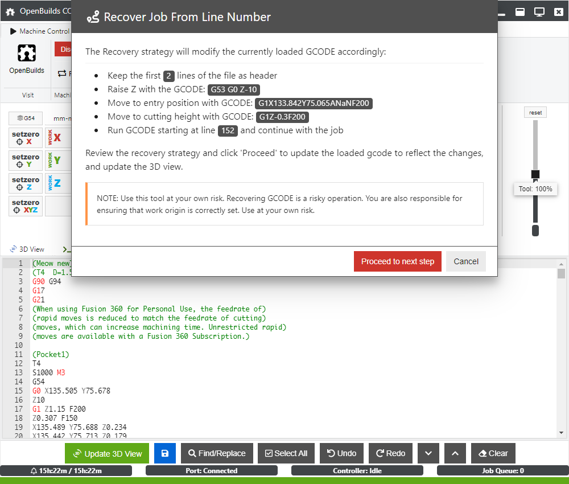Click gcode line 13 S1000 M3
Screen dimensions: 569x484
click(48, 372)
